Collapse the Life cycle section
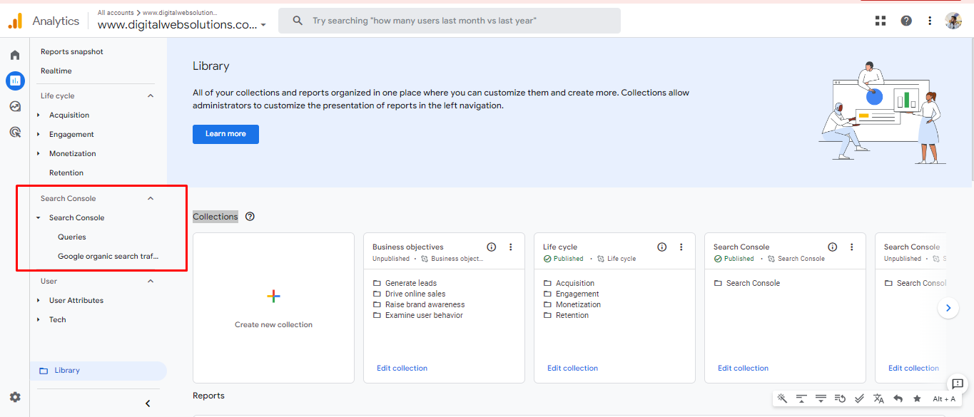 151,96
